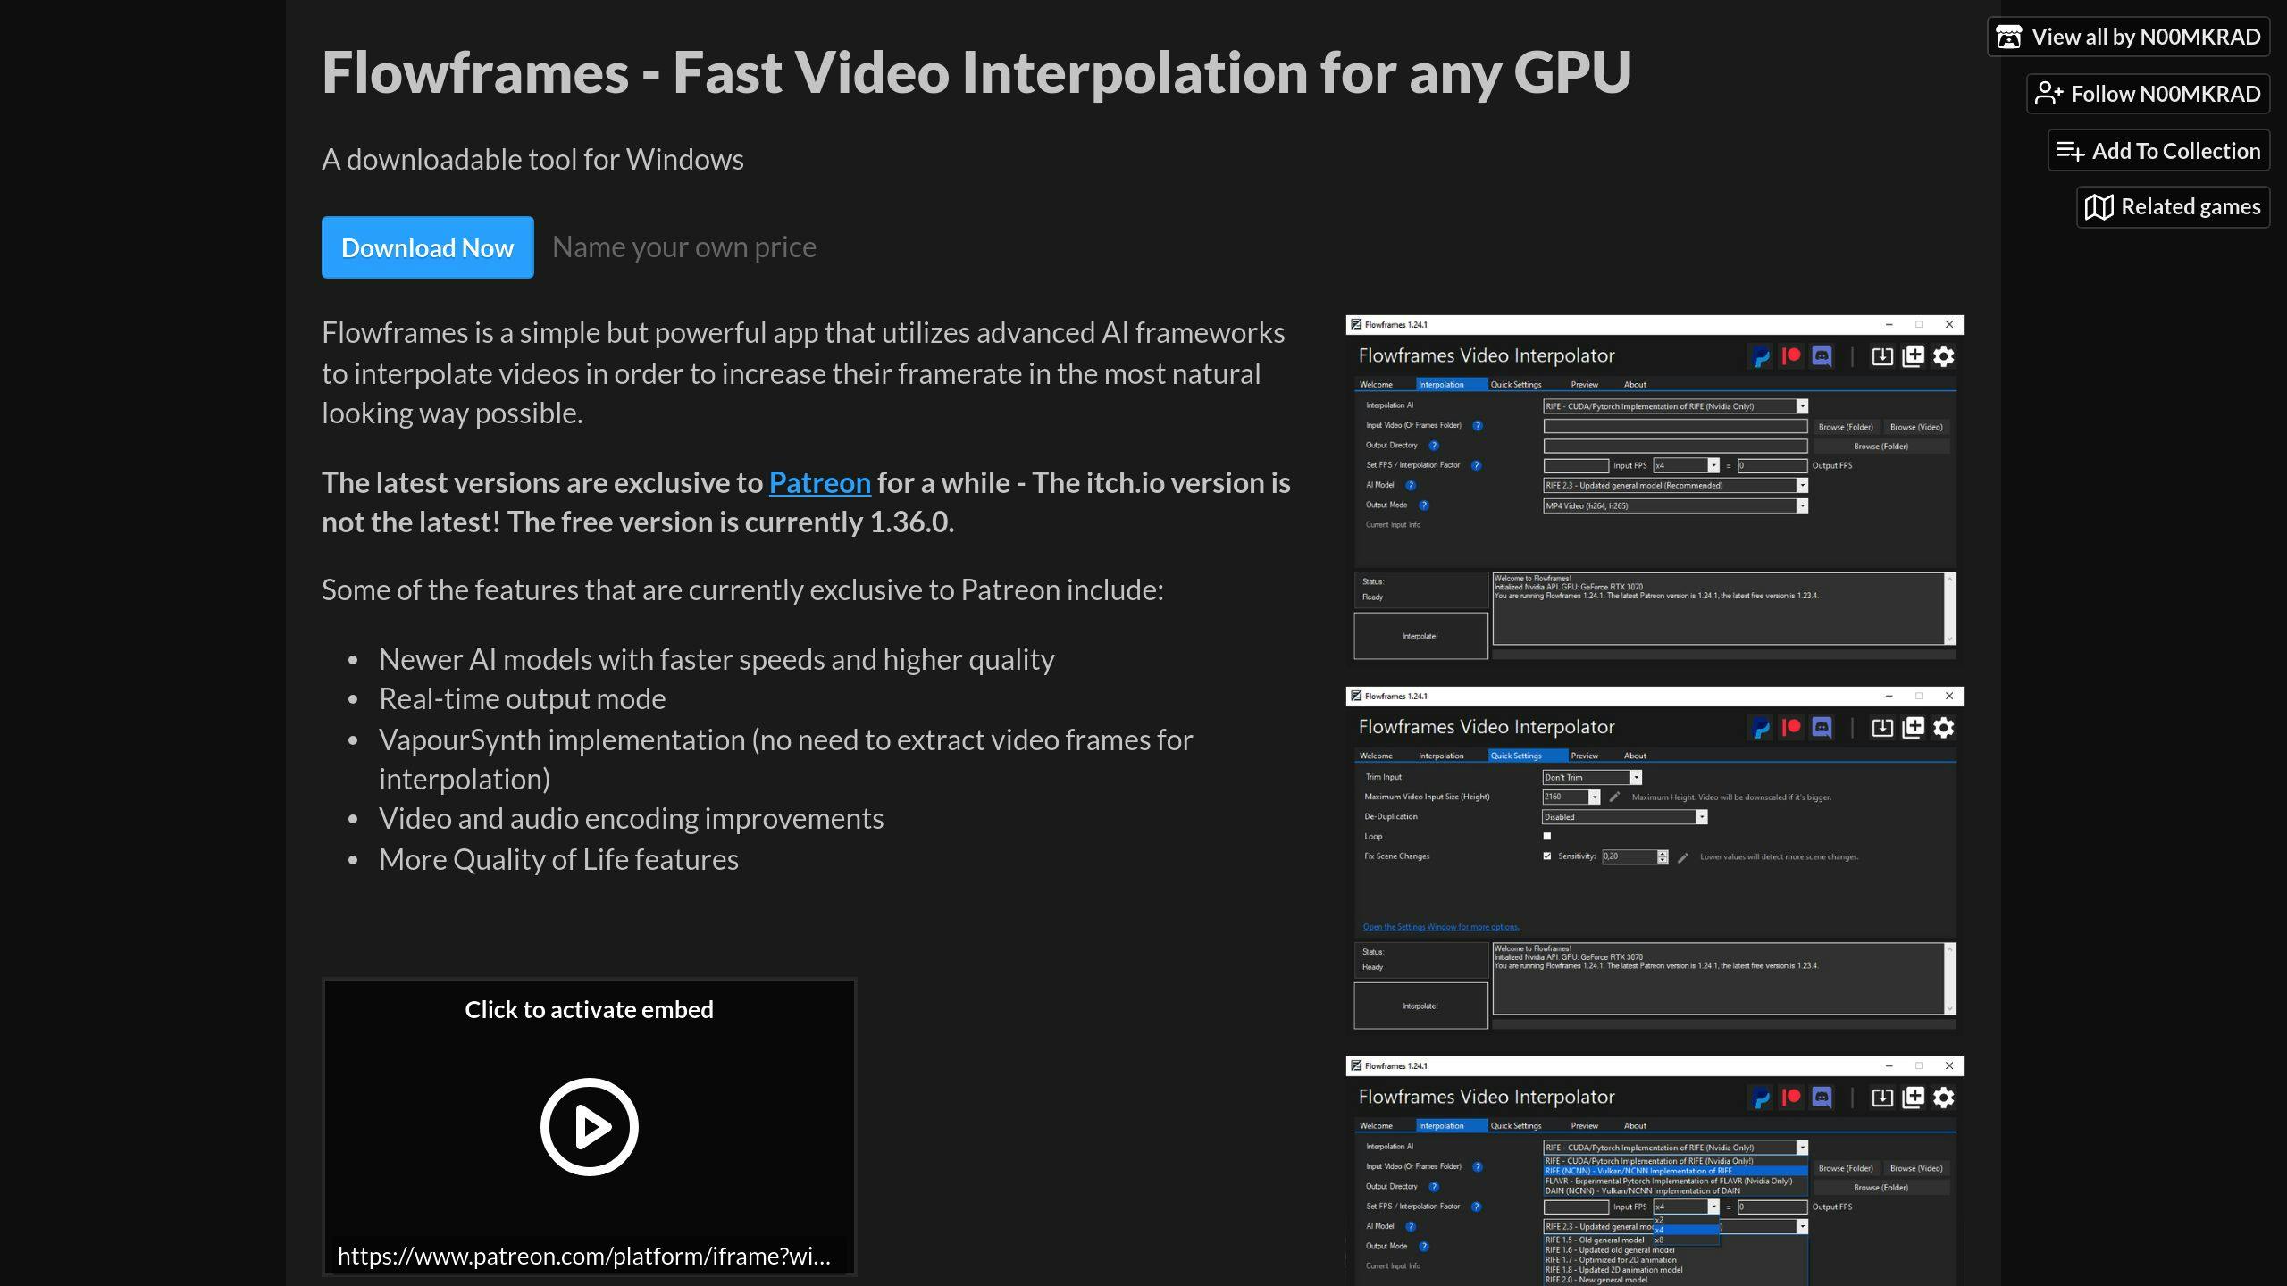
Task: Play the Patreon embed video
Action: pyautogui.click(x=589, y=1126)
